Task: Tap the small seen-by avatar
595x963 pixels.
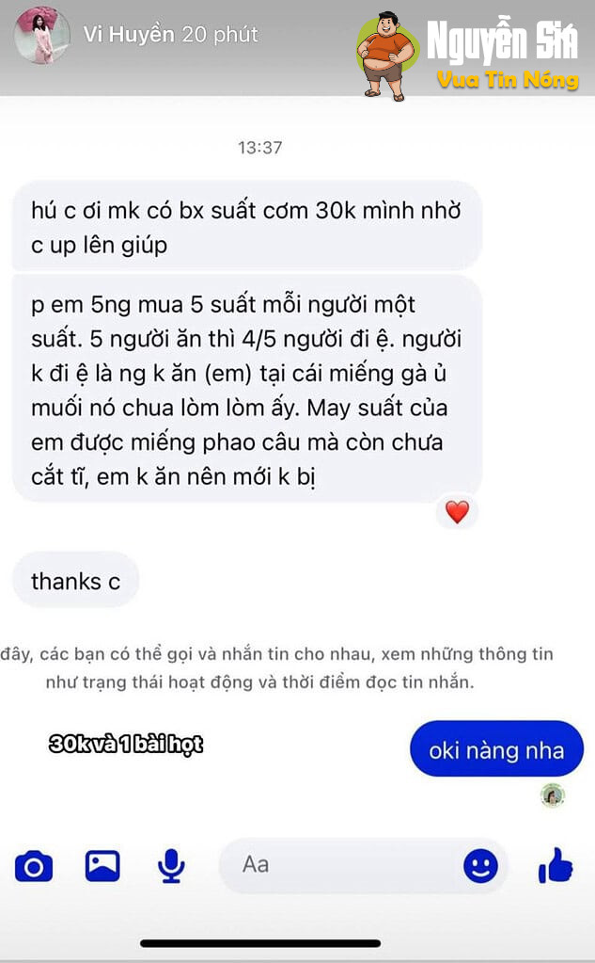Action: coord(553,795)
